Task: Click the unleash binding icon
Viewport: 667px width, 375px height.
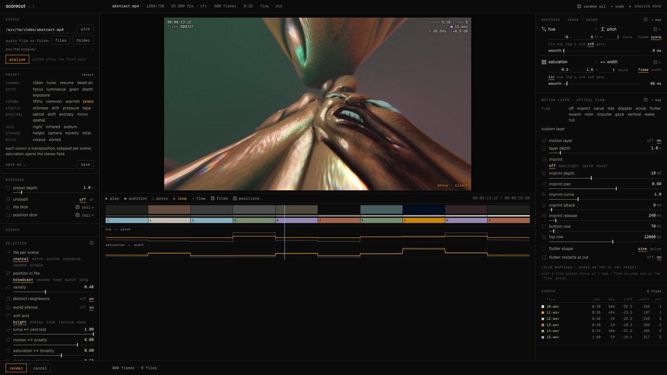Action: coord(8,200)
